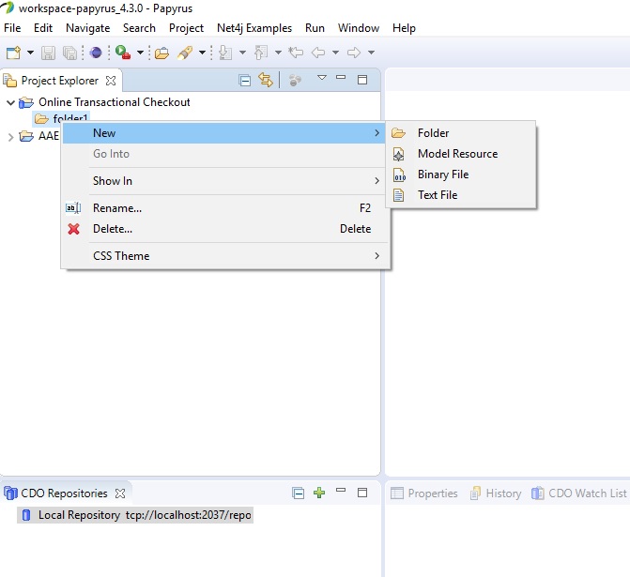Viewport: 630px width, 577px height.
Task: Expand the AAE project node
Action: 11,137
